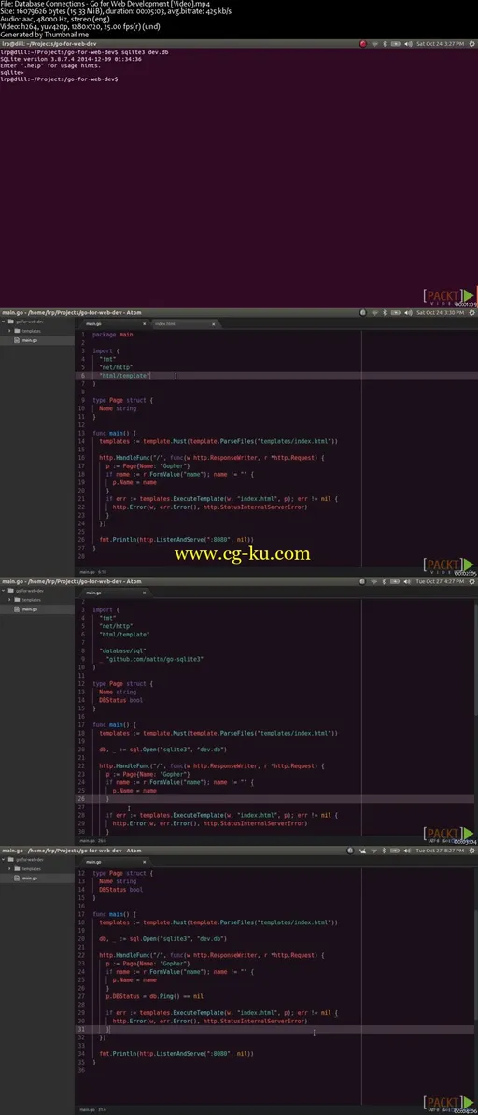Open the clock showing Tue Oct 27 8:27 PM
The image size is (478, 1115).
(x=441, y=851)
